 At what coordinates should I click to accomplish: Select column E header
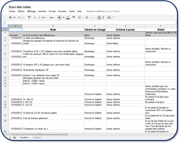tap(161, 26)
